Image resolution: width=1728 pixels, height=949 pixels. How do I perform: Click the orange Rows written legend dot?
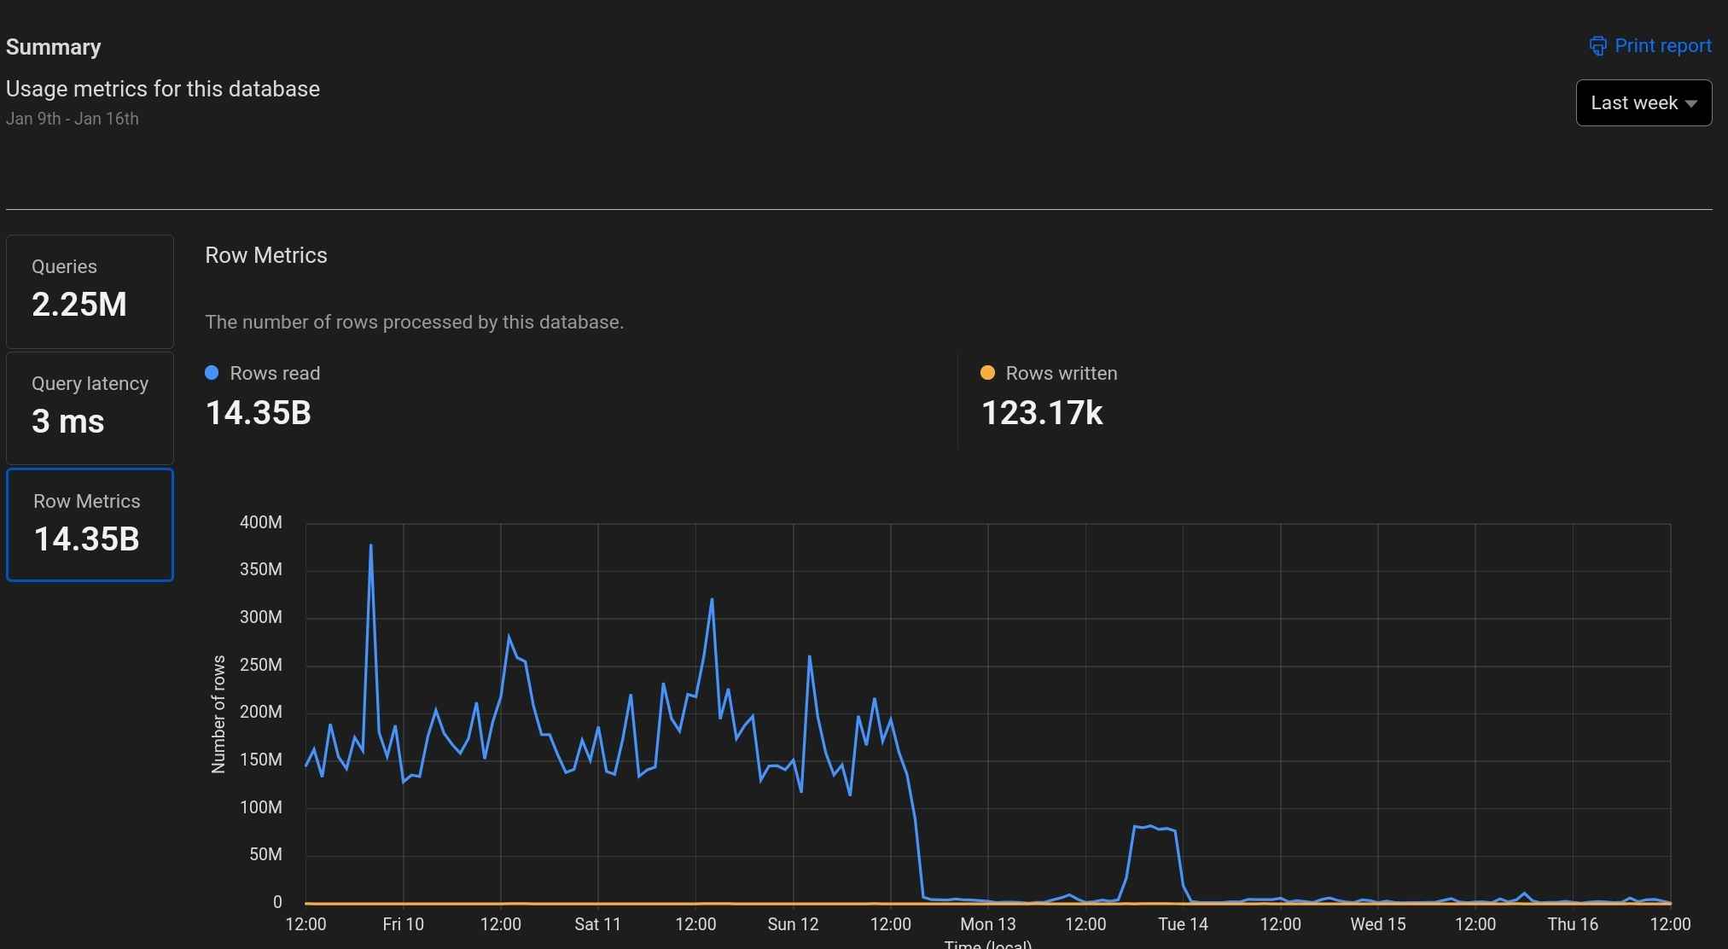coord(987,373)
